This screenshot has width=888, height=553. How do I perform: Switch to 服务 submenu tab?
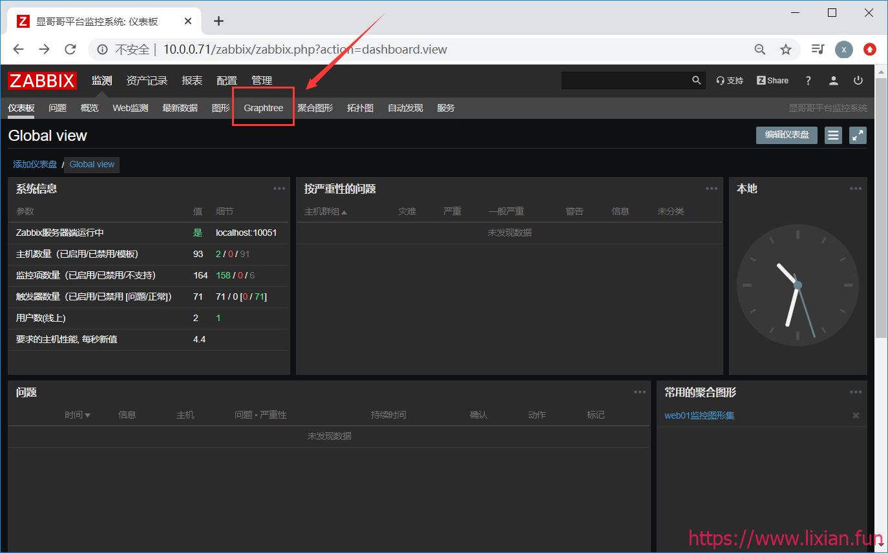pyautogui.click(x=446, y=108)
